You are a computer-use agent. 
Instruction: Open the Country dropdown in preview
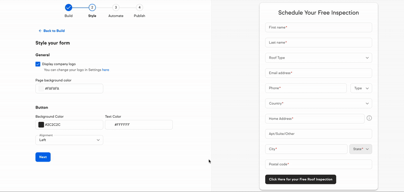click(319, 104)
